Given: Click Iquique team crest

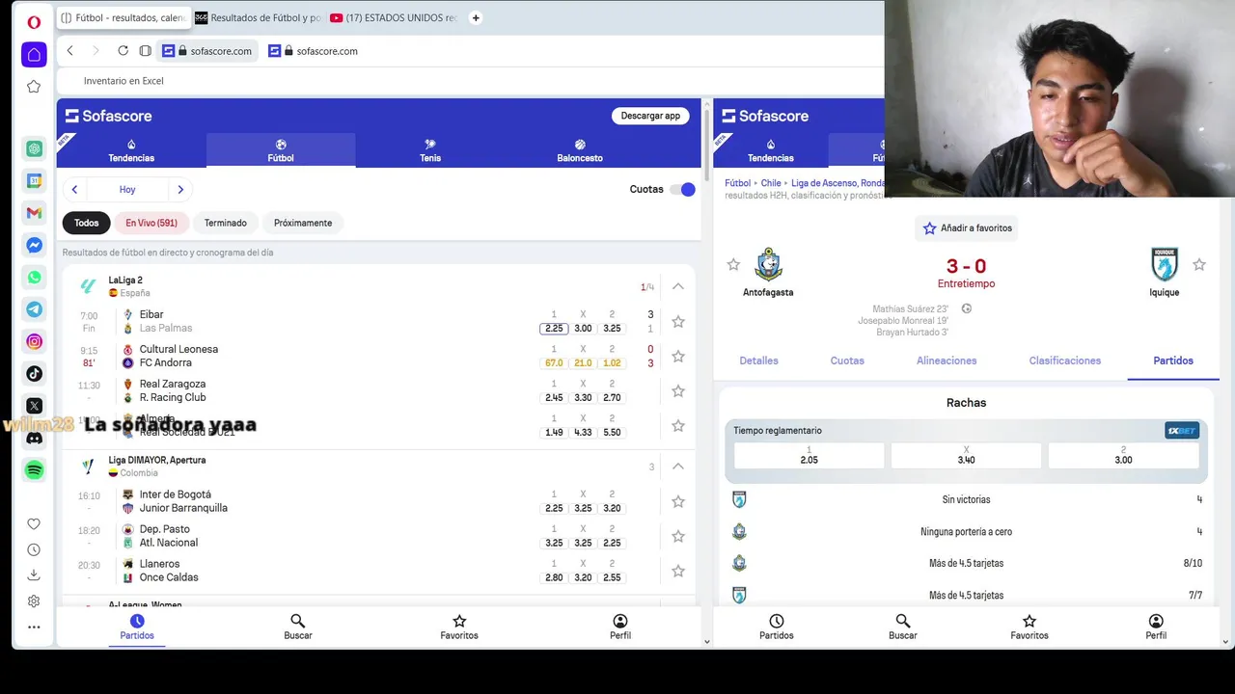Looking at the screenshot, I should click(x=1165, y=264).
